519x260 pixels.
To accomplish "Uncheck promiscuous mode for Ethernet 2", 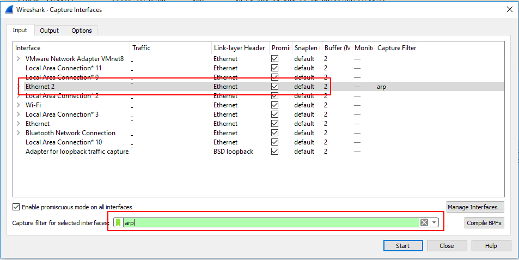I will point(275,87).
